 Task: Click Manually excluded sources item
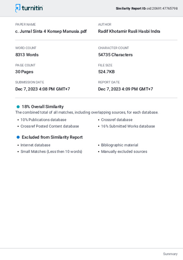124,151
